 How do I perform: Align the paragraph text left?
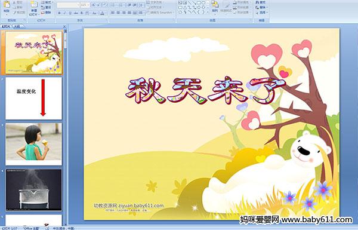pos(113,13)
